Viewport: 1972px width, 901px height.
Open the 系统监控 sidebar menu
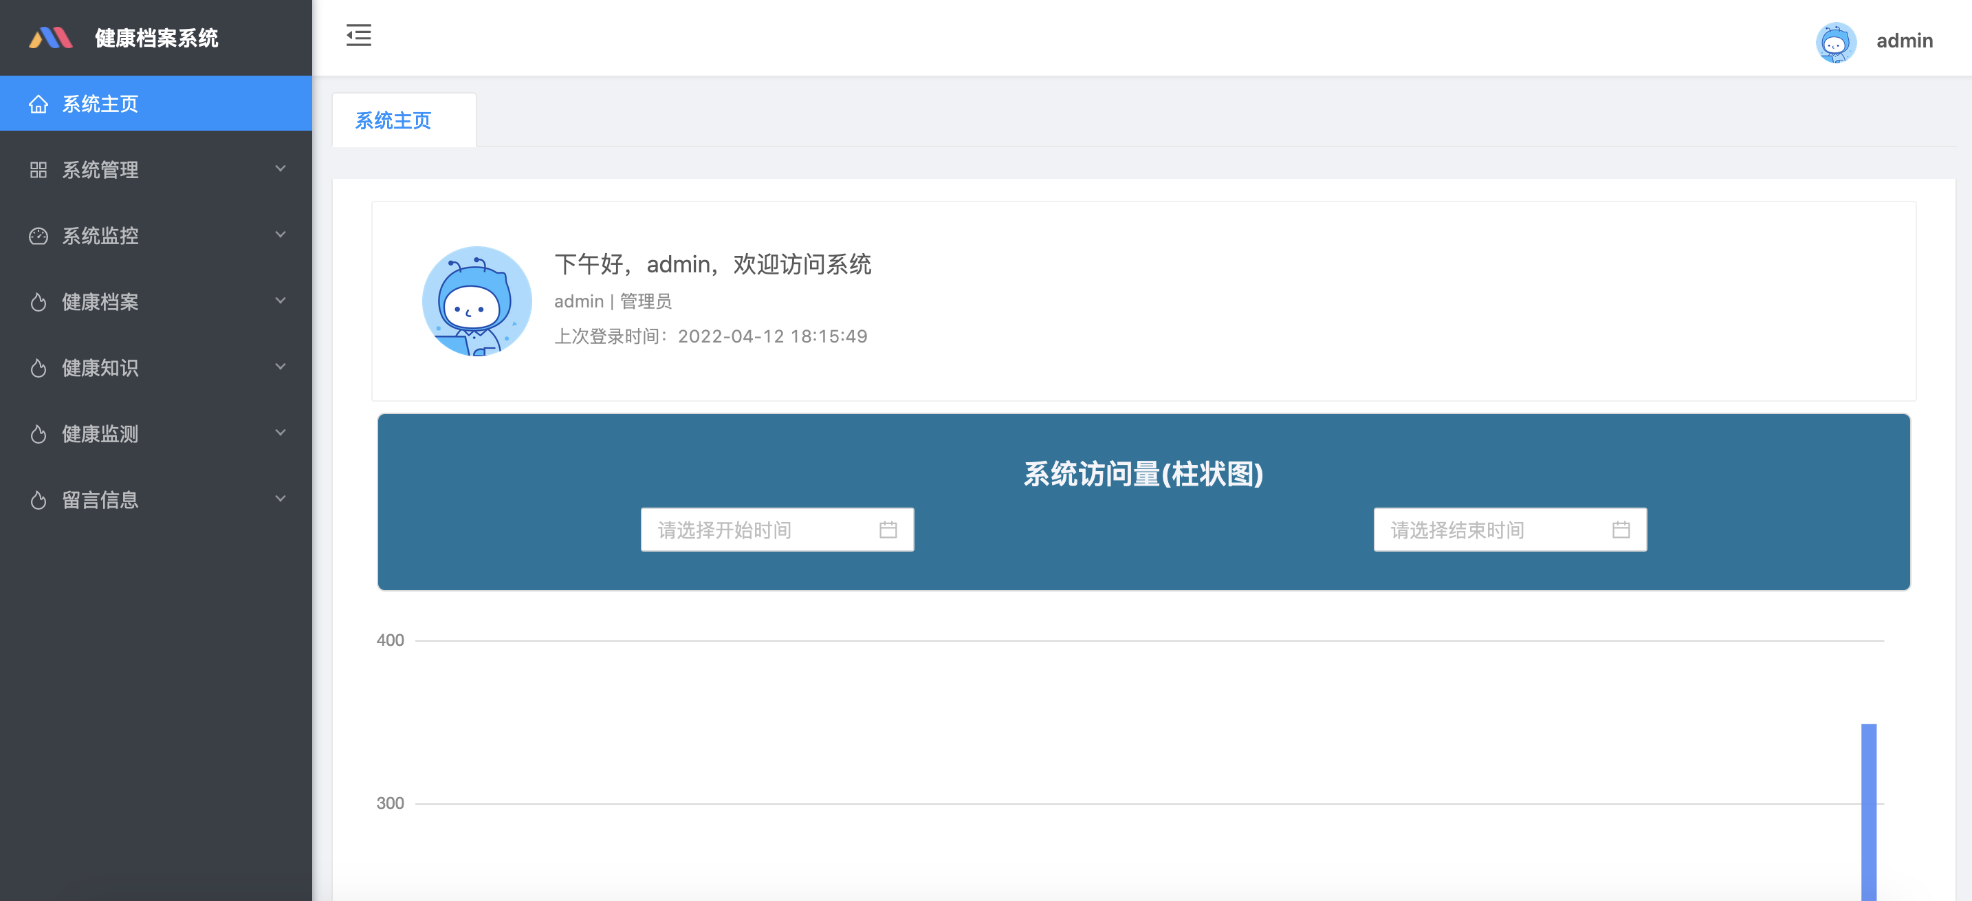156,236
